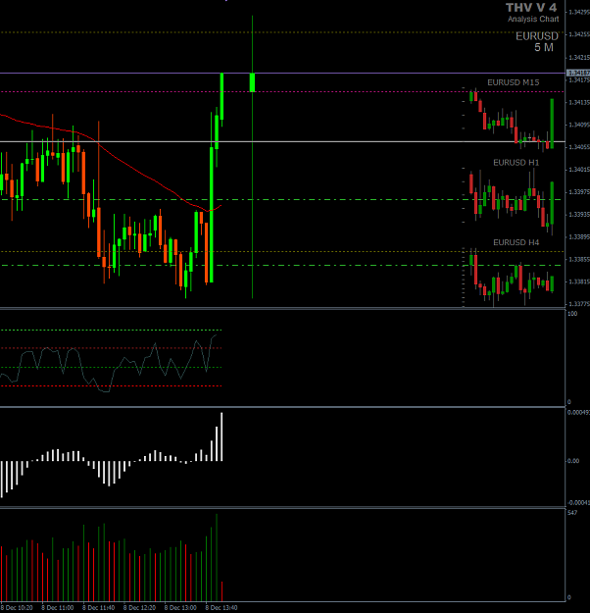Viewport: 590px width, 613px height.
Task: Open the EURUSD M15 mini candlestick chart
Action: click(x=511, y=120)
